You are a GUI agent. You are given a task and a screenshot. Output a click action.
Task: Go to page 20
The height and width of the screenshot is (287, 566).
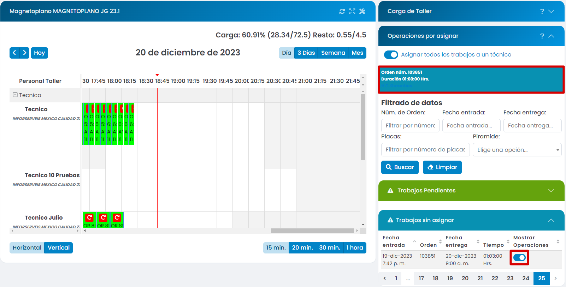click(465, 278)
